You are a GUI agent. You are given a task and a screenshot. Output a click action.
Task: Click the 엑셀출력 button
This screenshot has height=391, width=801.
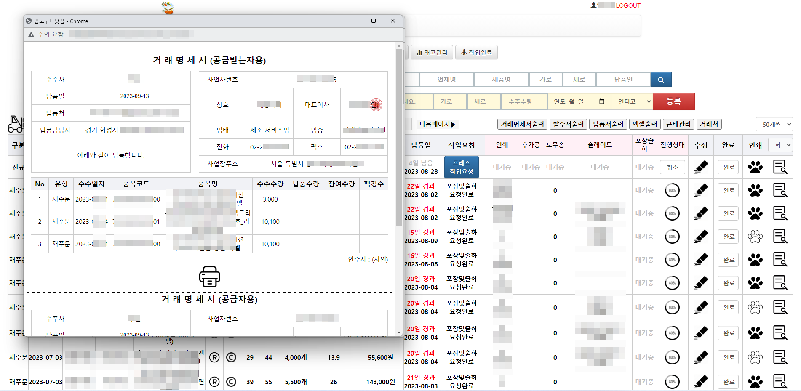click(x=645, y=124)
